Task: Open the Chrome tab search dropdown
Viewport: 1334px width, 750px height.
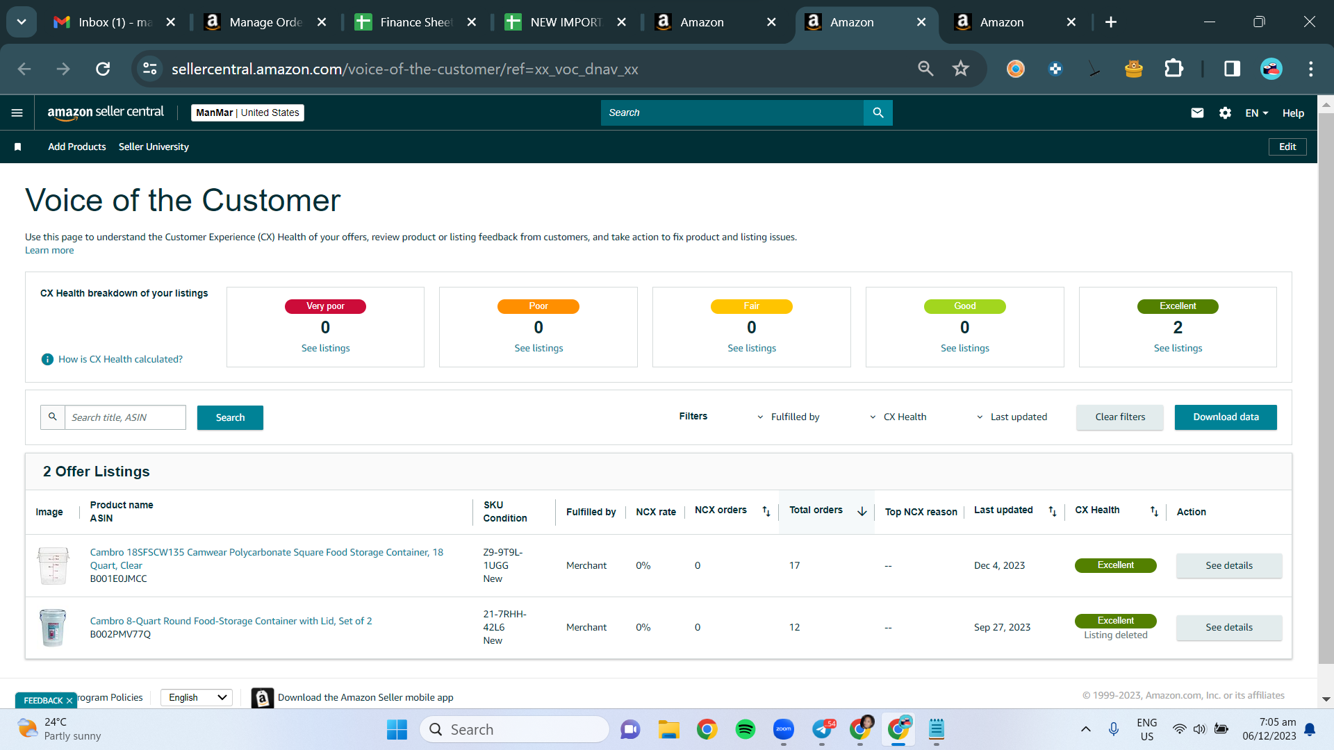Action: (22, 22)
